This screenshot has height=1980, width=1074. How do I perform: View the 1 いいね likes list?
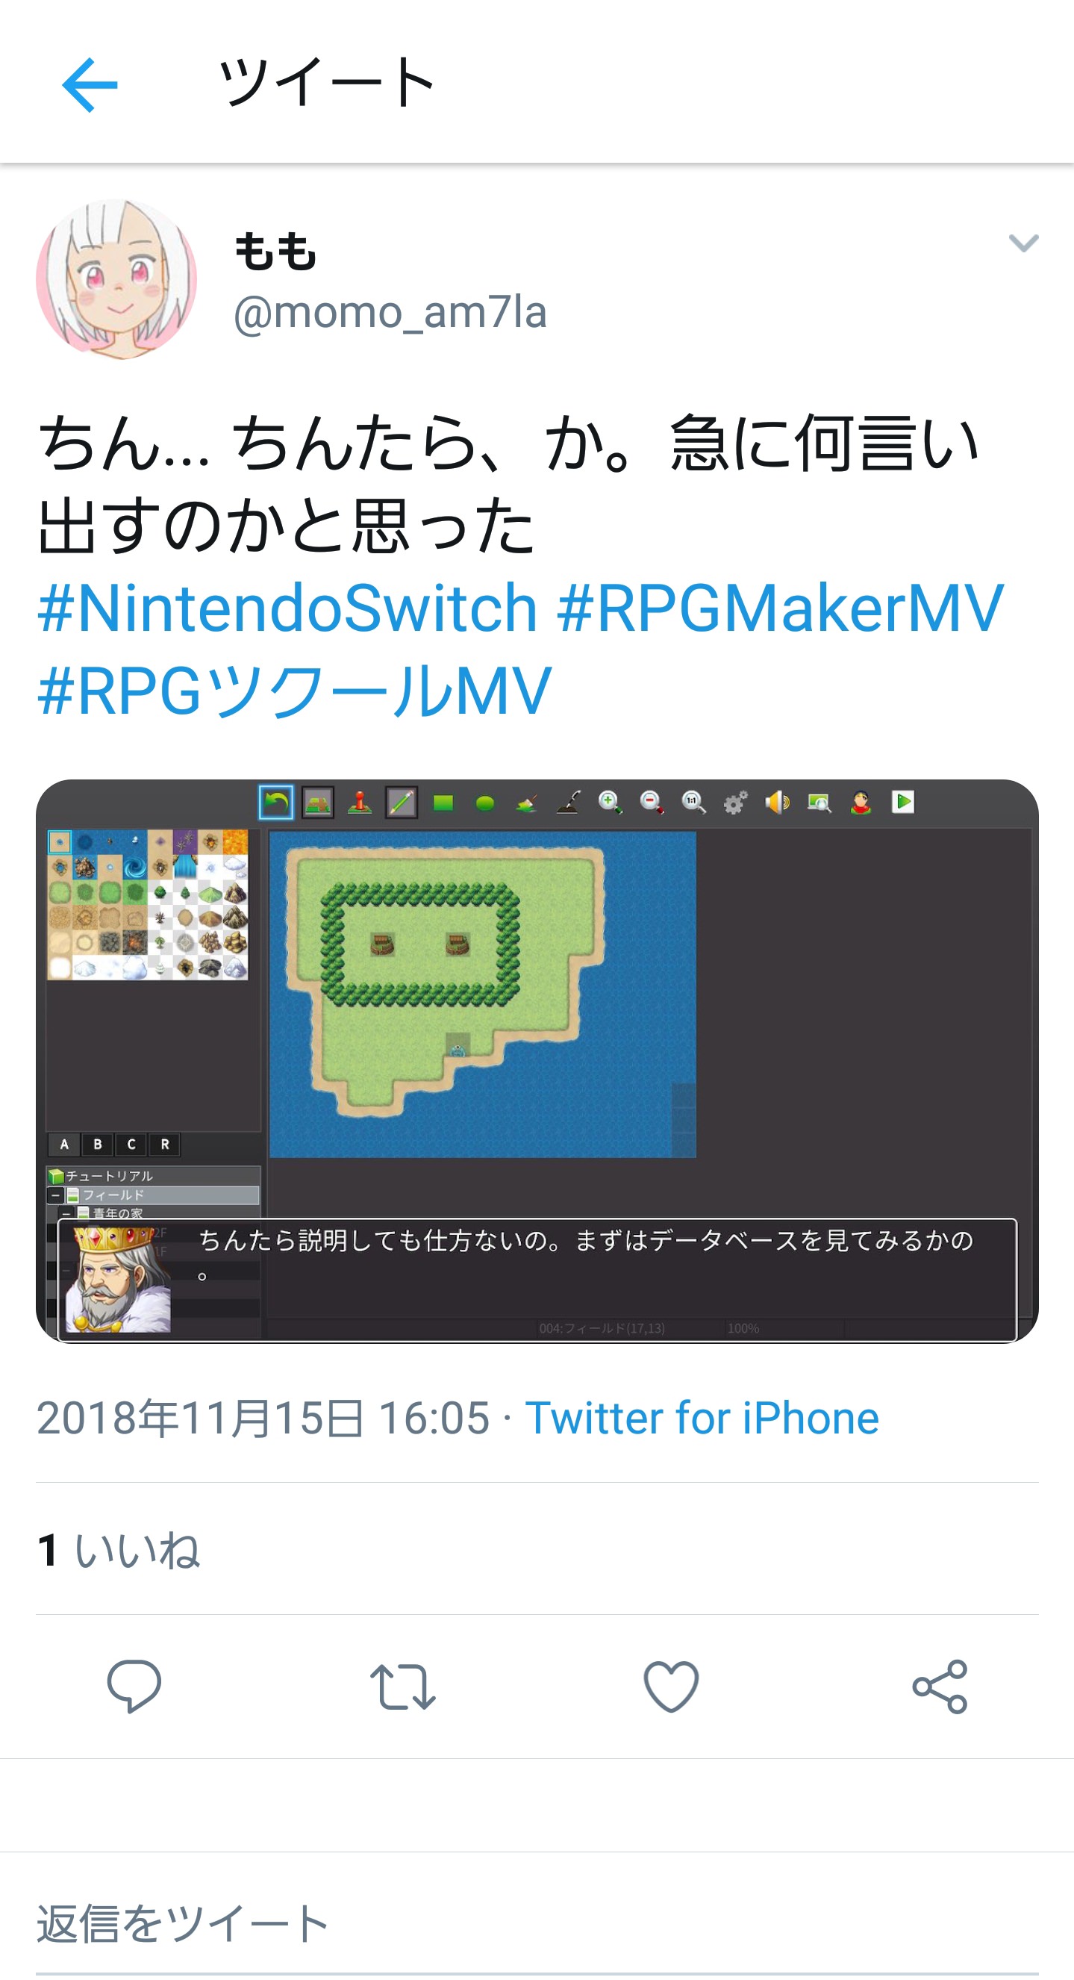coord(119,1549)
